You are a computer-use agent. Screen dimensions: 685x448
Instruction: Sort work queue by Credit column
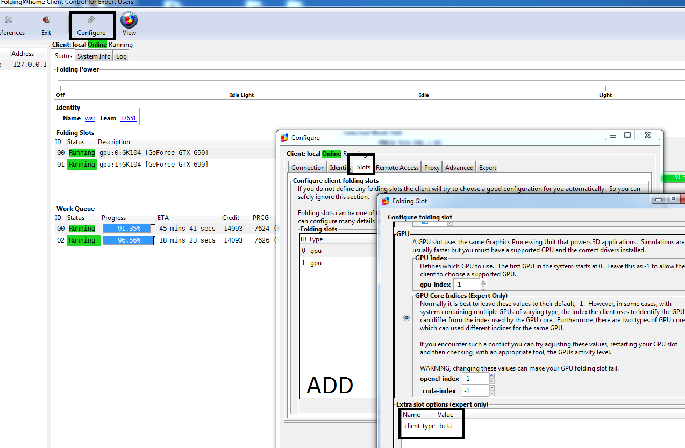[231, 218]
